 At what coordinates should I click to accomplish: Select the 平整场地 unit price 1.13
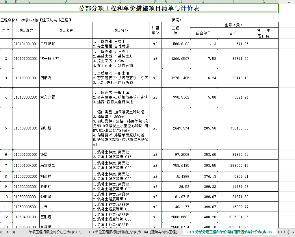[203, 44]
